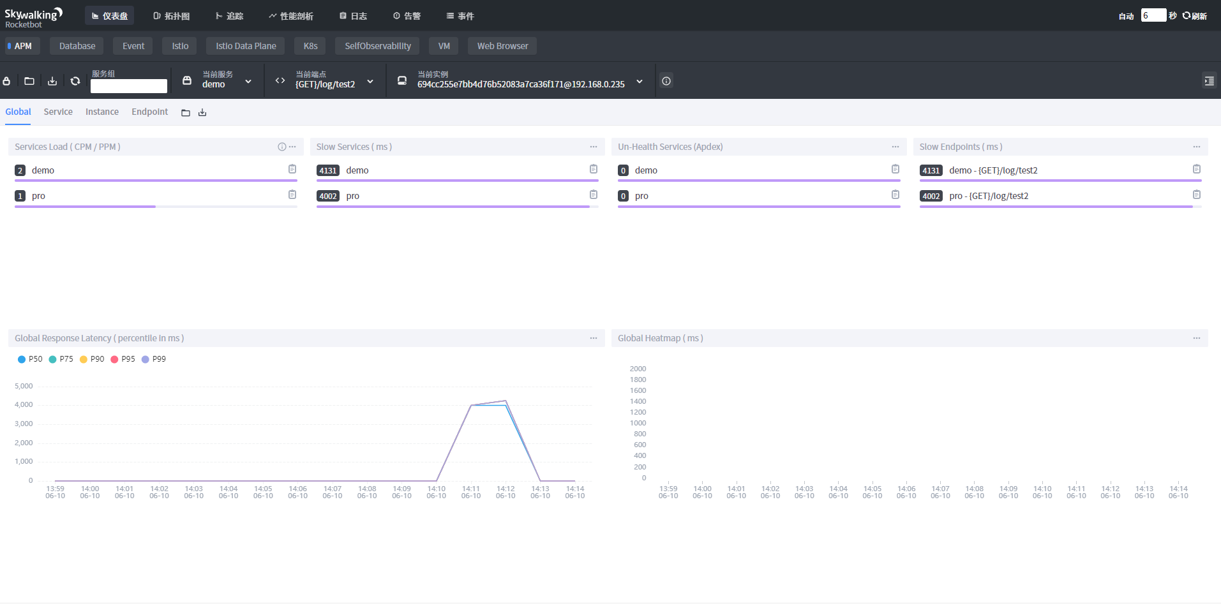The image size is (1221, 606).
Task: Select the Event dashboard button
Action: tap(133, 46)
